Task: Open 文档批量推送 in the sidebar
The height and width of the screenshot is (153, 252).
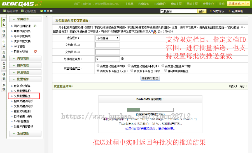Action: [22, 96]
